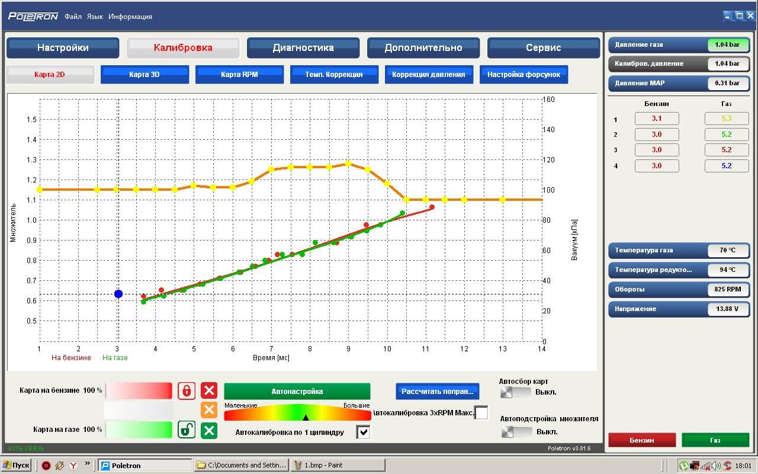Expand the quick launch overflow chevron
This screenshot has height=474, width=758.
click(x=88, y=464)
